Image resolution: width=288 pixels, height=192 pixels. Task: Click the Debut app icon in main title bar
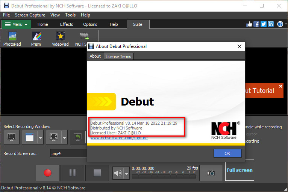[6, 6]
